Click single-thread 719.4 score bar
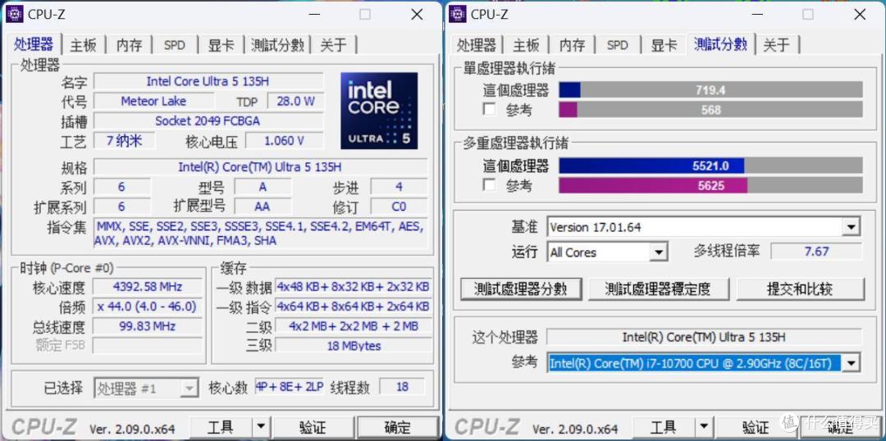The height and width of the screenshot is (441, 886). (x=710, y=90)
